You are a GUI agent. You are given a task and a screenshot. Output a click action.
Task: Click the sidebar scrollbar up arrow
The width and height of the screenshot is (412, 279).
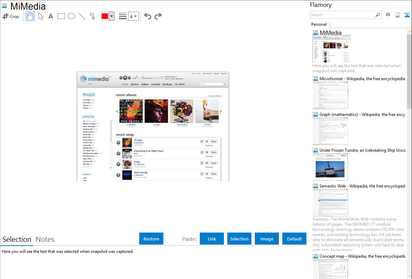[x=409, y=31]
